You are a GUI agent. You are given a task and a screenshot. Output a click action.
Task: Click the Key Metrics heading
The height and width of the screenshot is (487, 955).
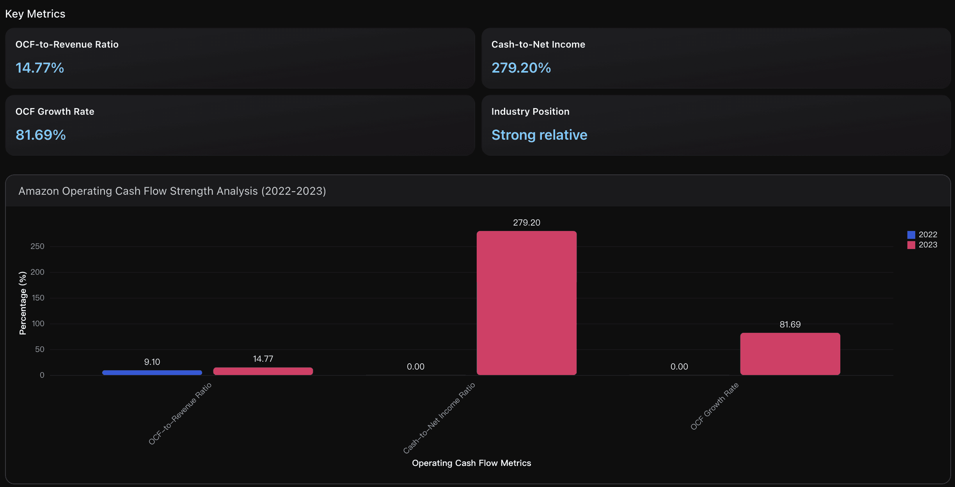35,14
